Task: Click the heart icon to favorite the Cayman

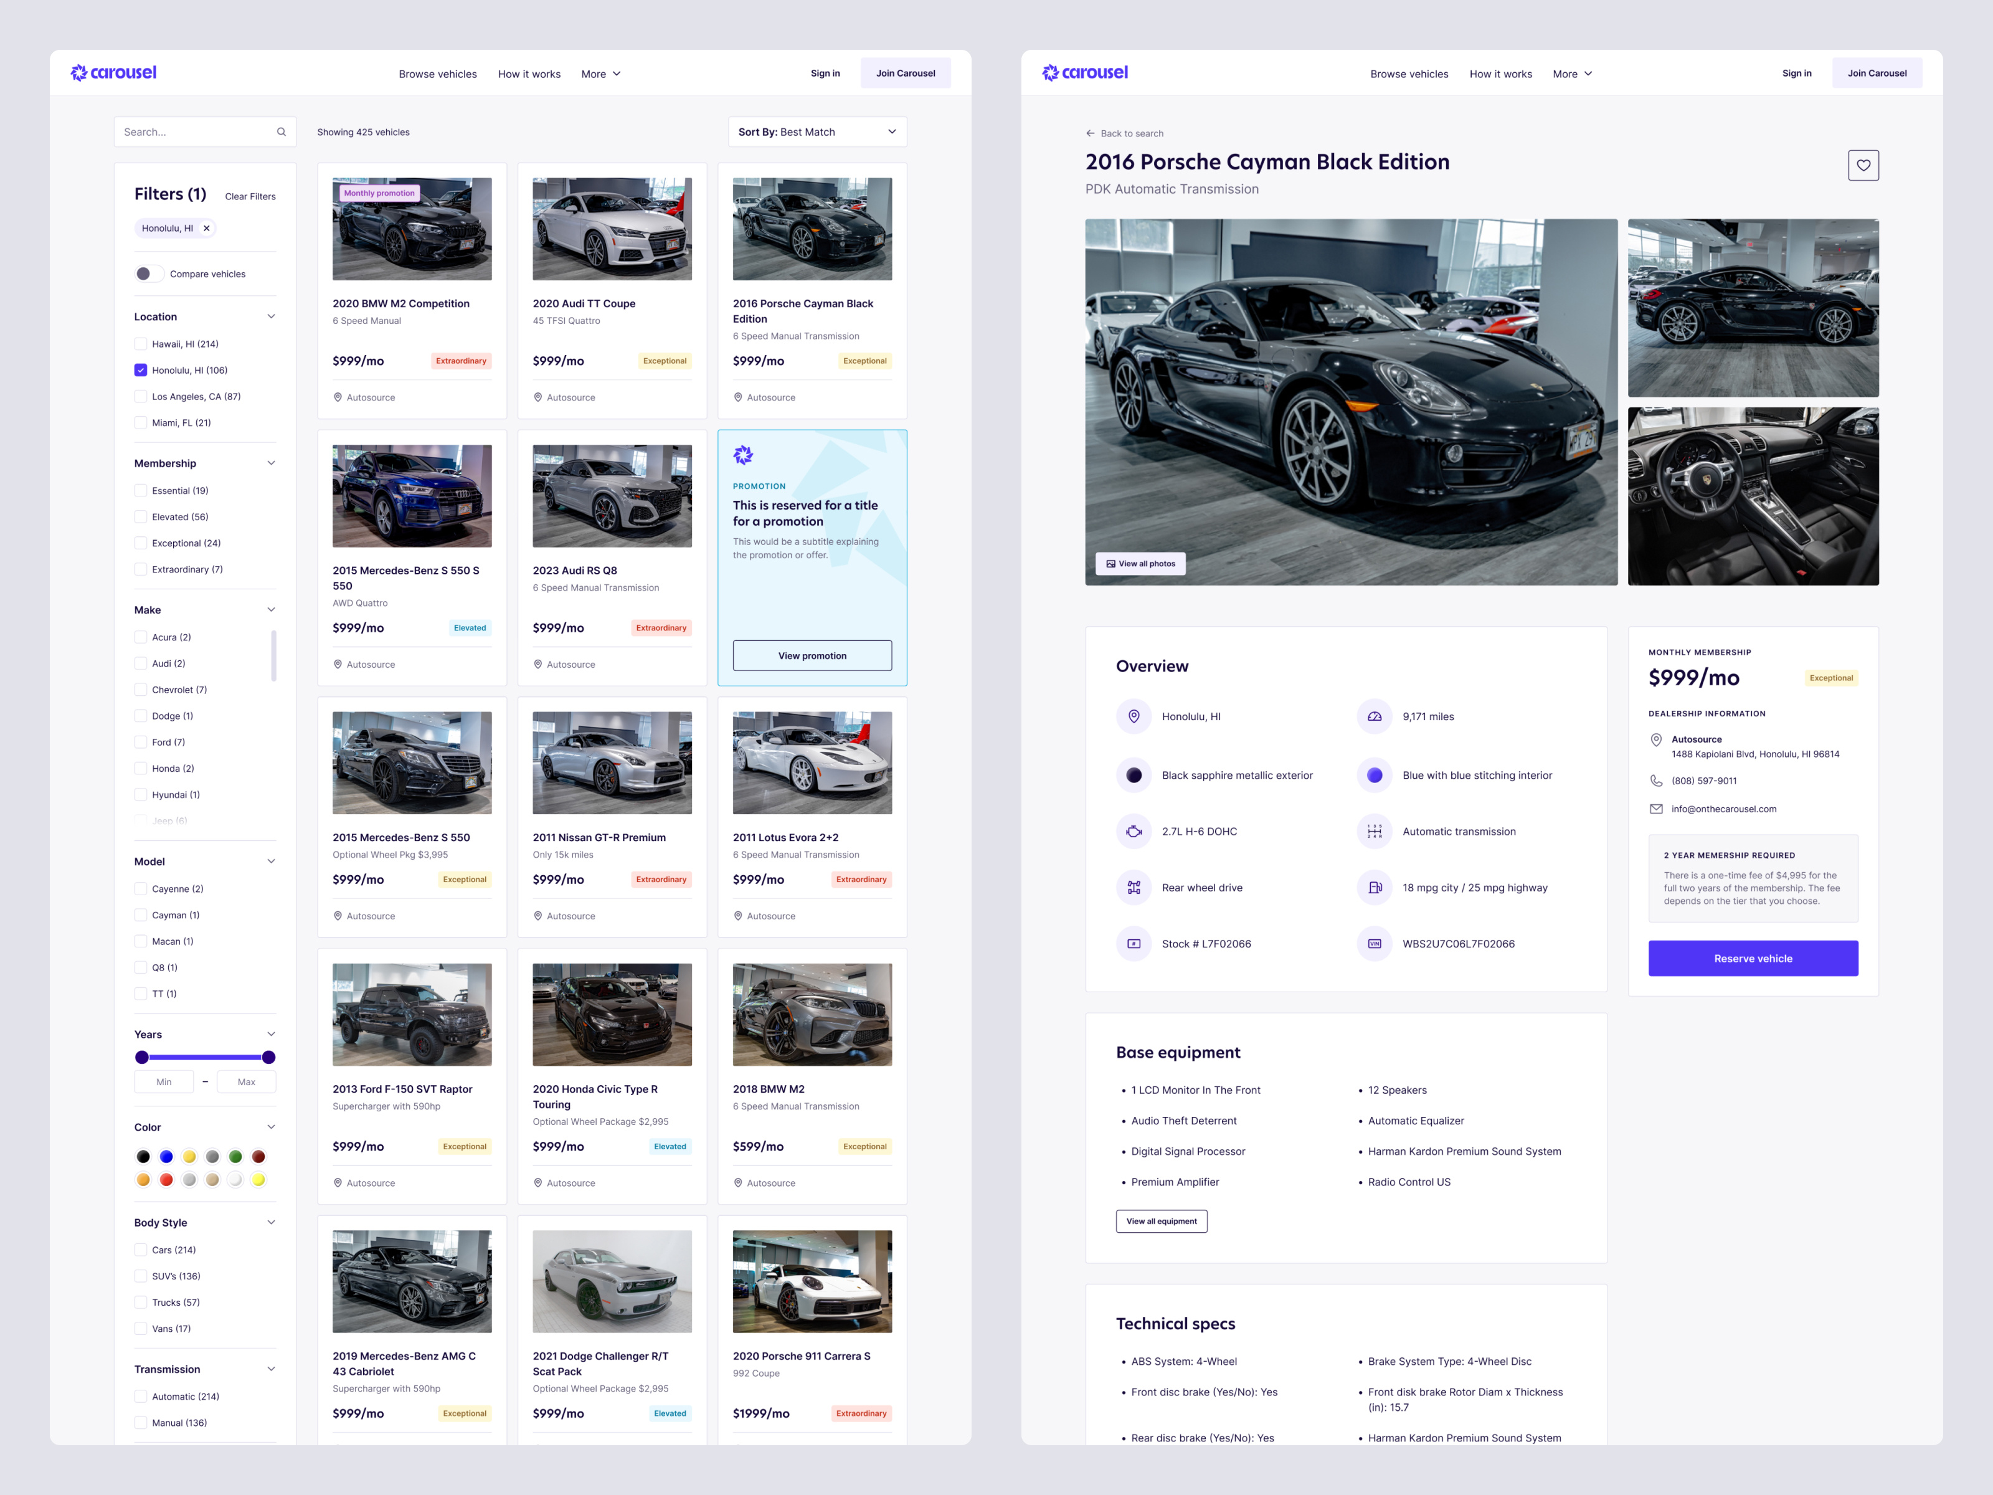Action: pyautogui.click(x=1864, y=165)
